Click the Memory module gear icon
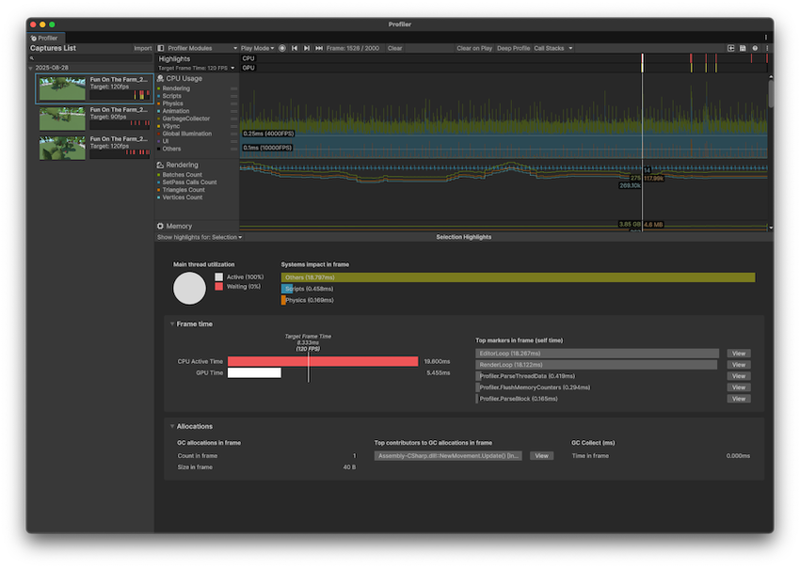Image resolution: width=800 pixels, height=568 pixels. (x=160, y=226)
